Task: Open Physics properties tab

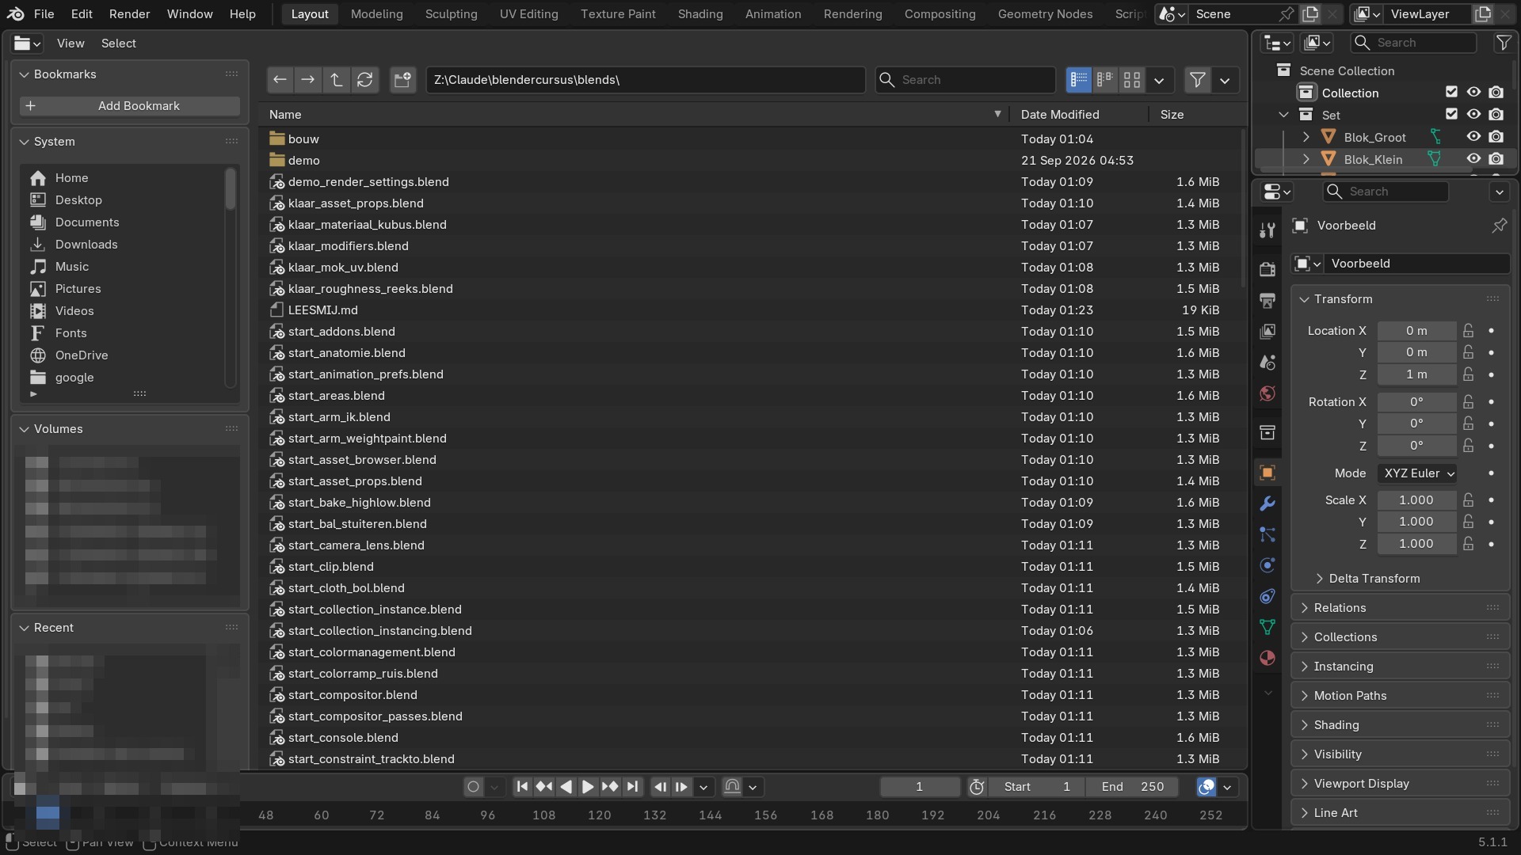Action: [x=1267, y=565]
